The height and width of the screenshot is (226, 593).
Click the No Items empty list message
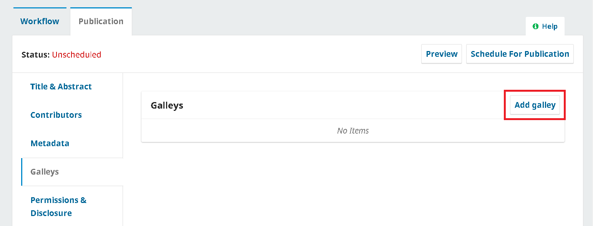tap(353, 131)
